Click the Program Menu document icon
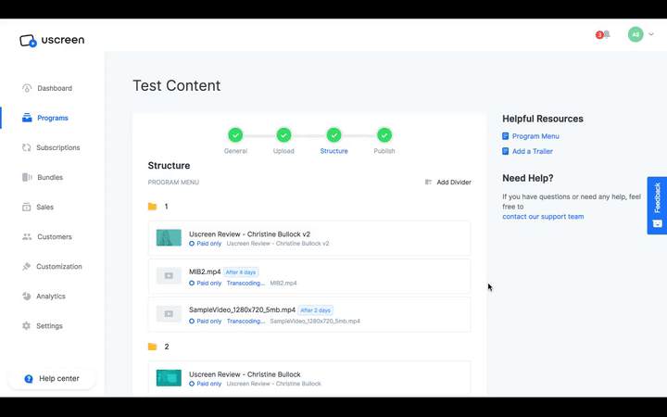The width and height of the screenshot is (667, 417). pyautogui.click(x=506, y=136)
